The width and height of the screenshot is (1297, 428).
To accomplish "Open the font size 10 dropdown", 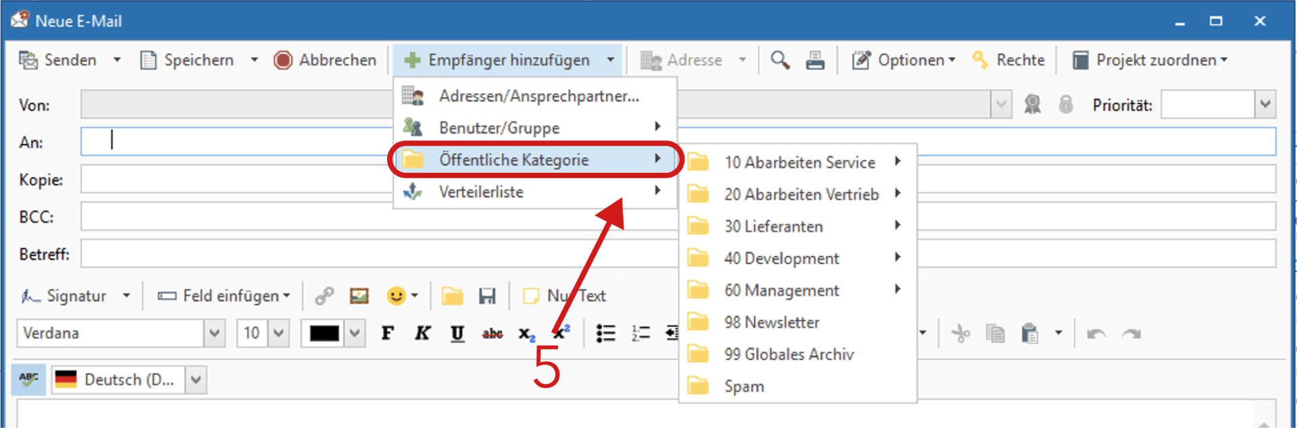I will (279, 333).
